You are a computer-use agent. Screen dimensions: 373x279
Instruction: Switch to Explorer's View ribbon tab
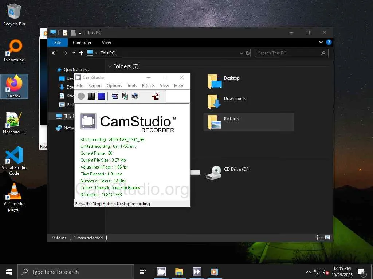[x=106, y=43]
